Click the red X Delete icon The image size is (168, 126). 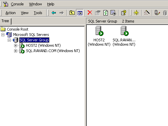90,13
